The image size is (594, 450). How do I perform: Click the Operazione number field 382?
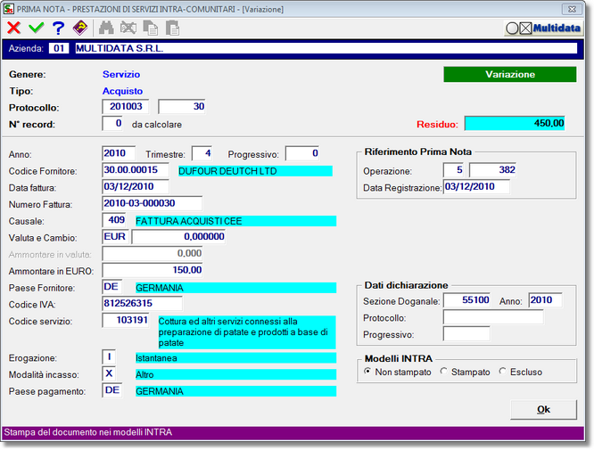point(492,170)
